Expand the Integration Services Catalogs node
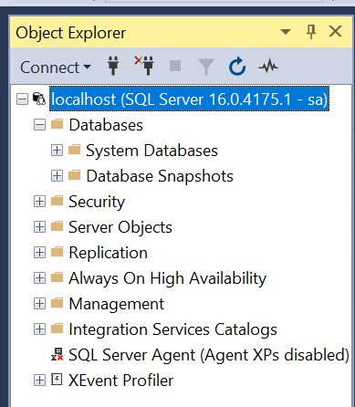The height and width of the screenshot is (407, 355). (x=39, y=329)
